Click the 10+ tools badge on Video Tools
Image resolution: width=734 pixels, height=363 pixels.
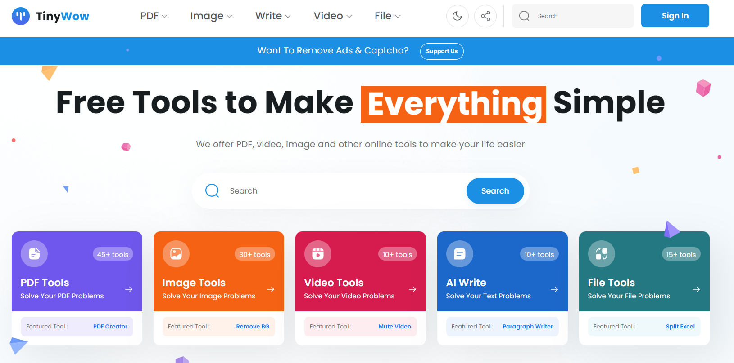(x=397, y=254)
